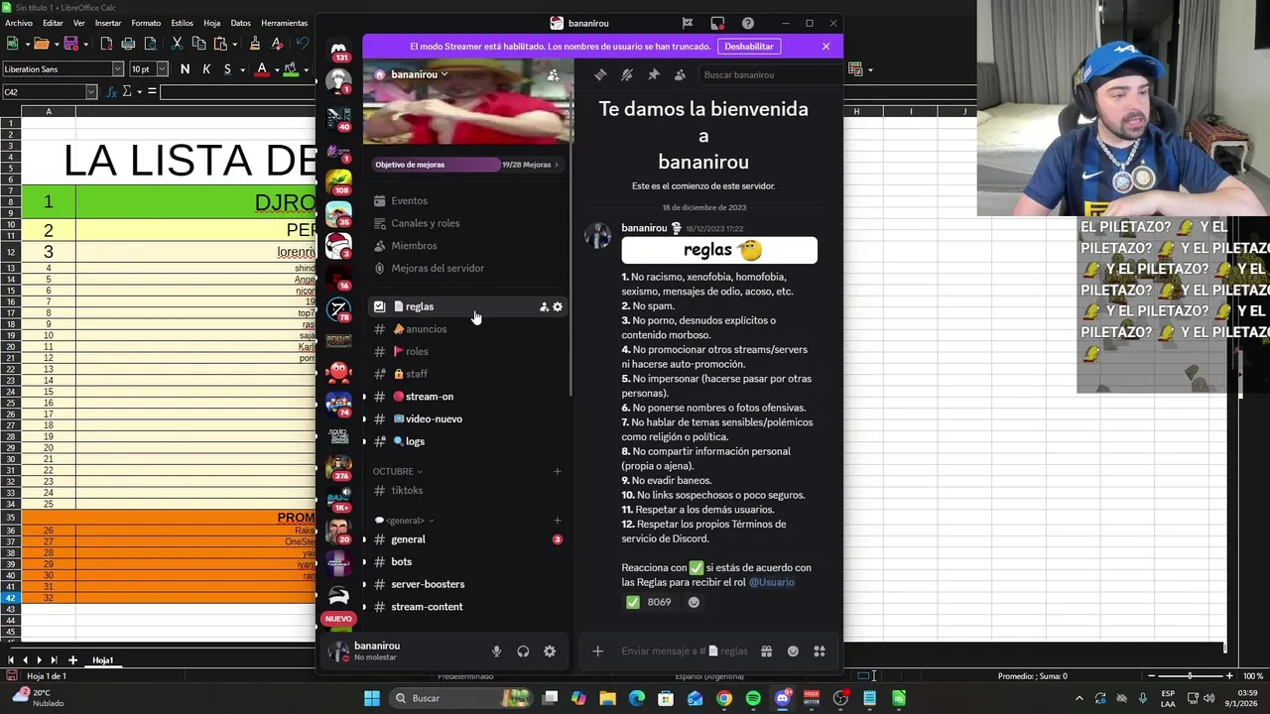The height and width of the screenshot is (714, 1270).
Task: Open Formato menu in Calc
Action: [146, 23]
